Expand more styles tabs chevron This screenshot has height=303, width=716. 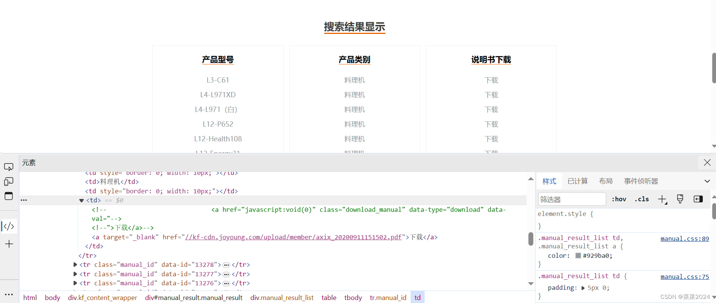707,181
